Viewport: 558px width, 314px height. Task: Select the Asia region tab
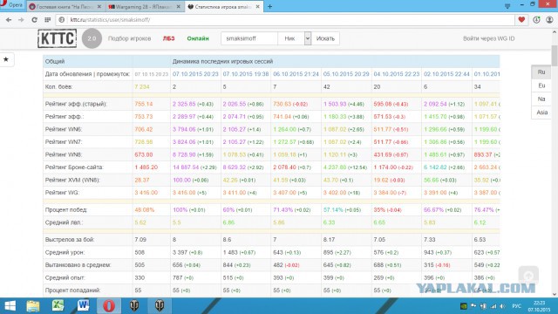point(541,113)
